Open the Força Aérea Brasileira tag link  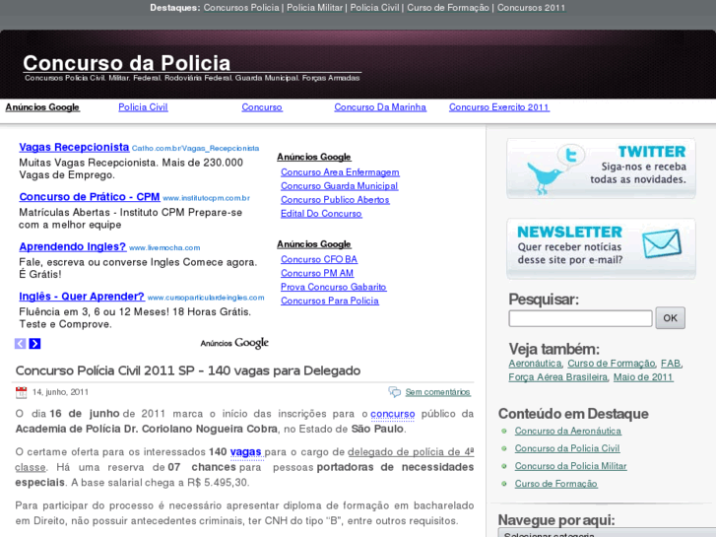[x=558, y=377]
